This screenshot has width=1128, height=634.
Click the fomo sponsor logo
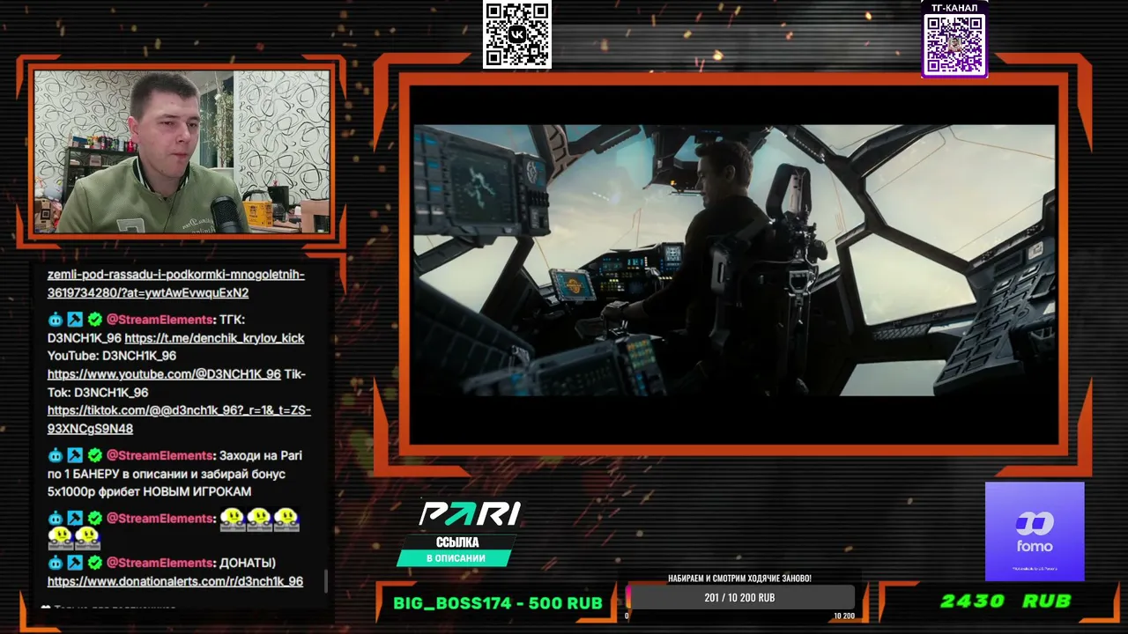coord(1035,531)
